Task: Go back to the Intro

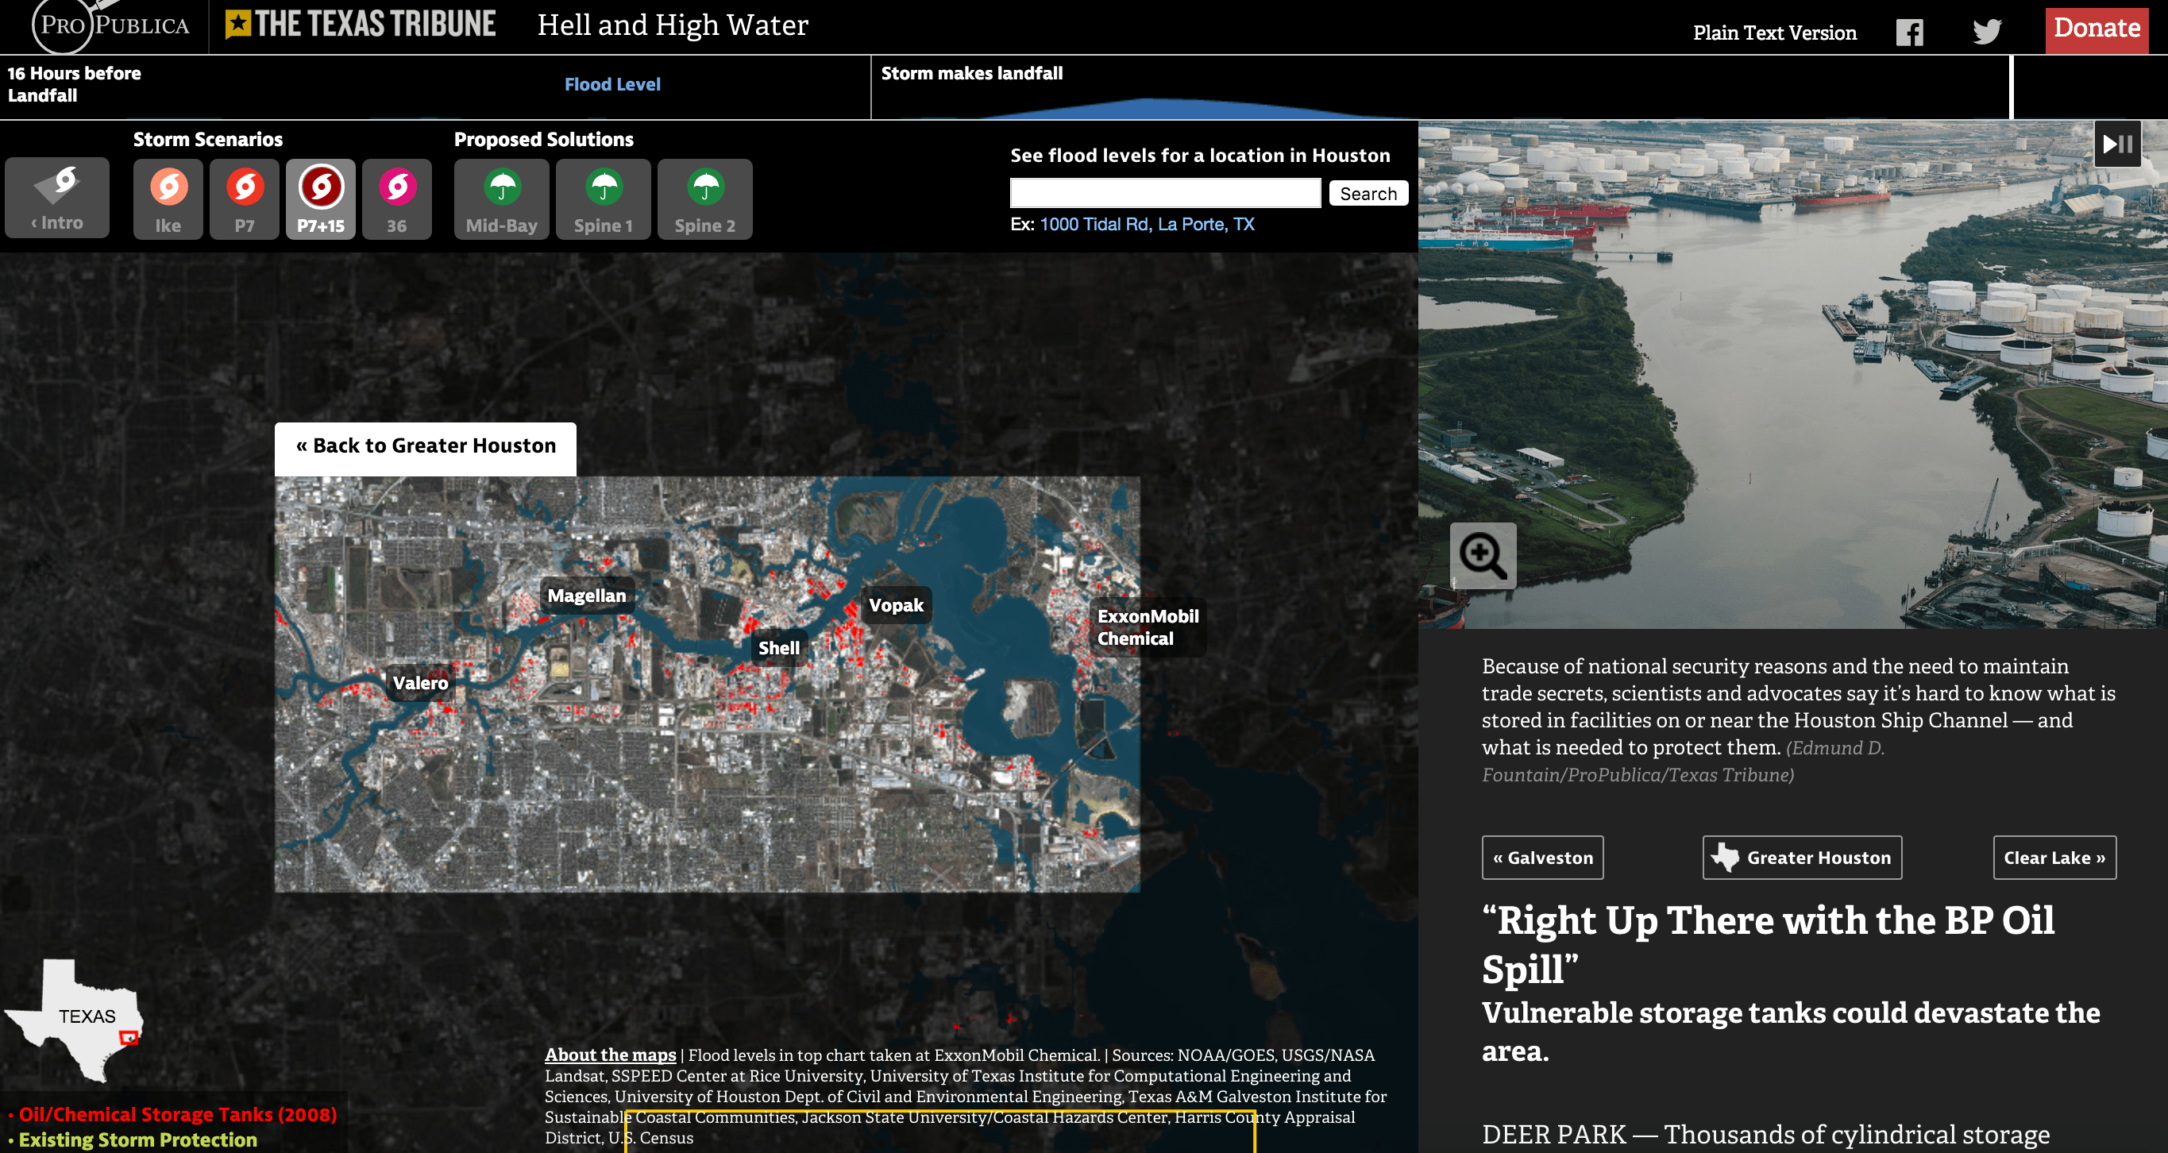Action: (57, 199)
